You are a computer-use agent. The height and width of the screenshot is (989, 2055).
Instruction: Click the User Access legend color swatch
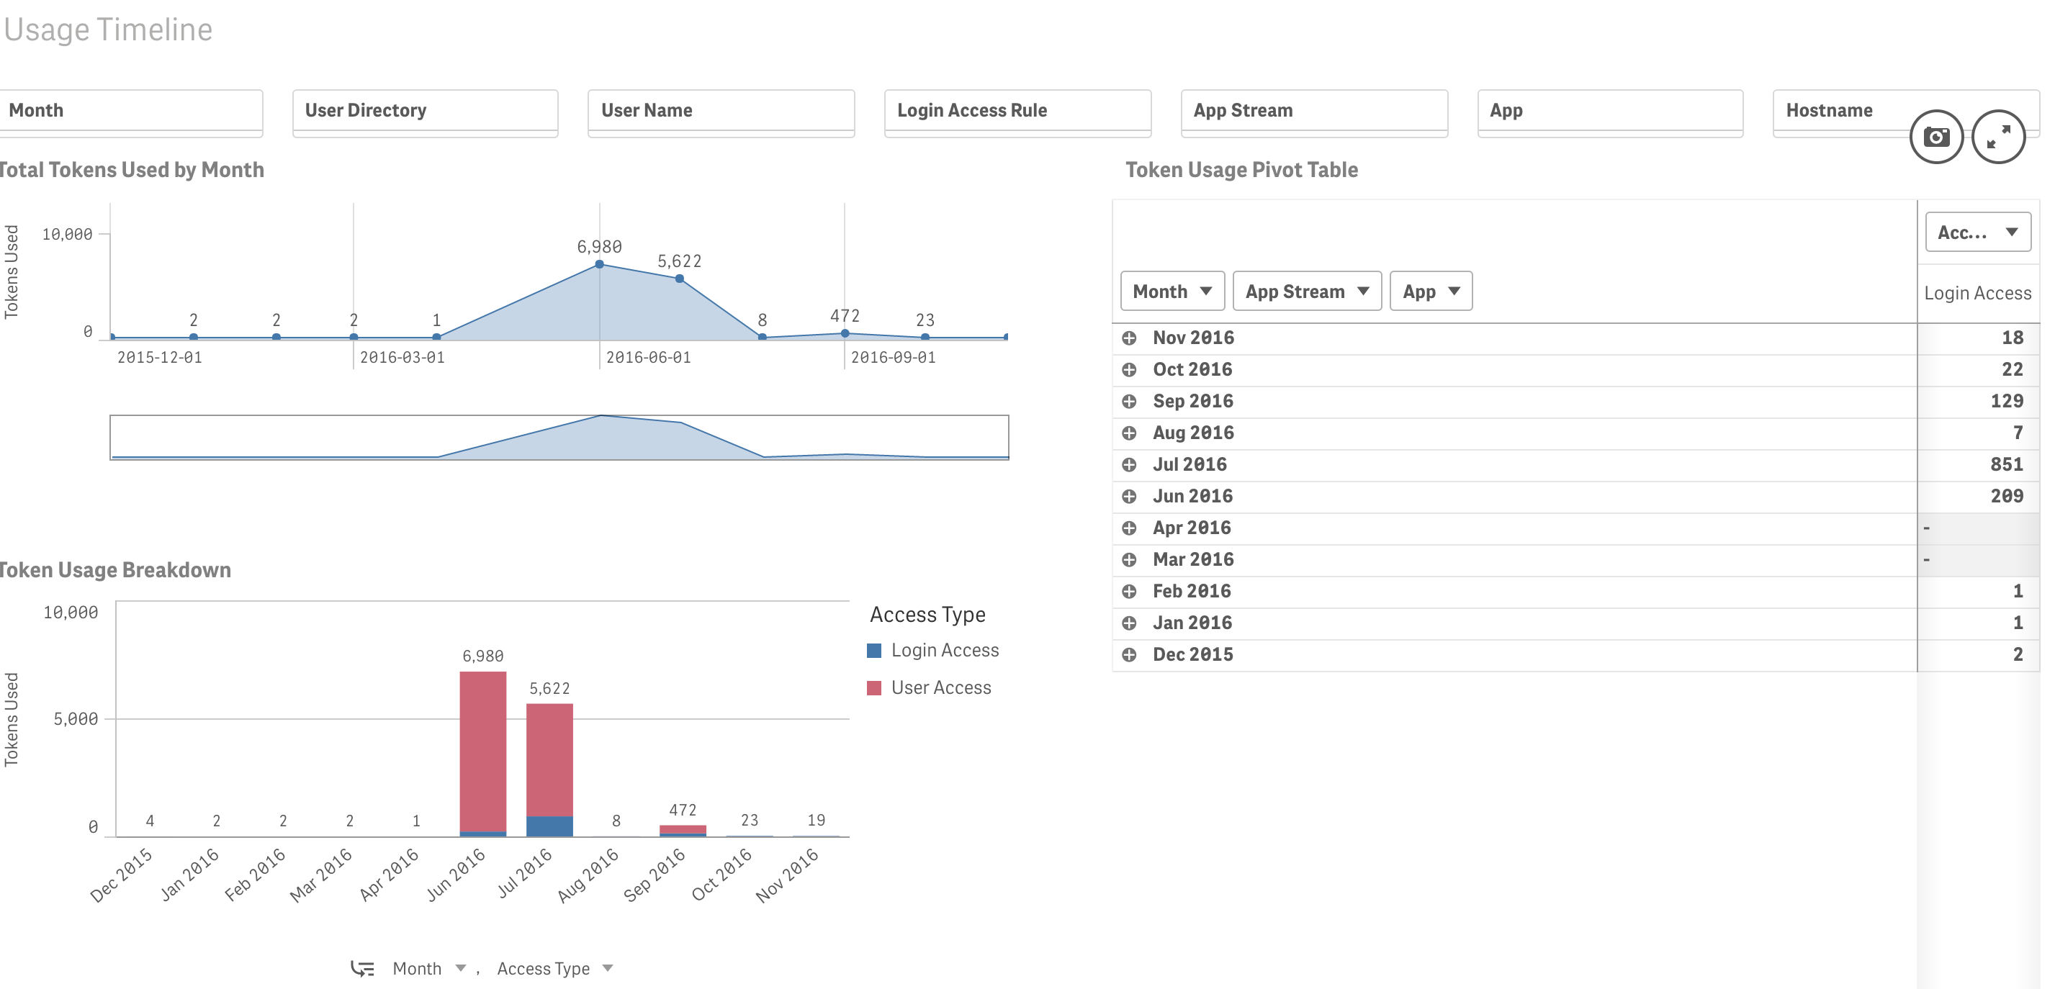pos(874,688)
